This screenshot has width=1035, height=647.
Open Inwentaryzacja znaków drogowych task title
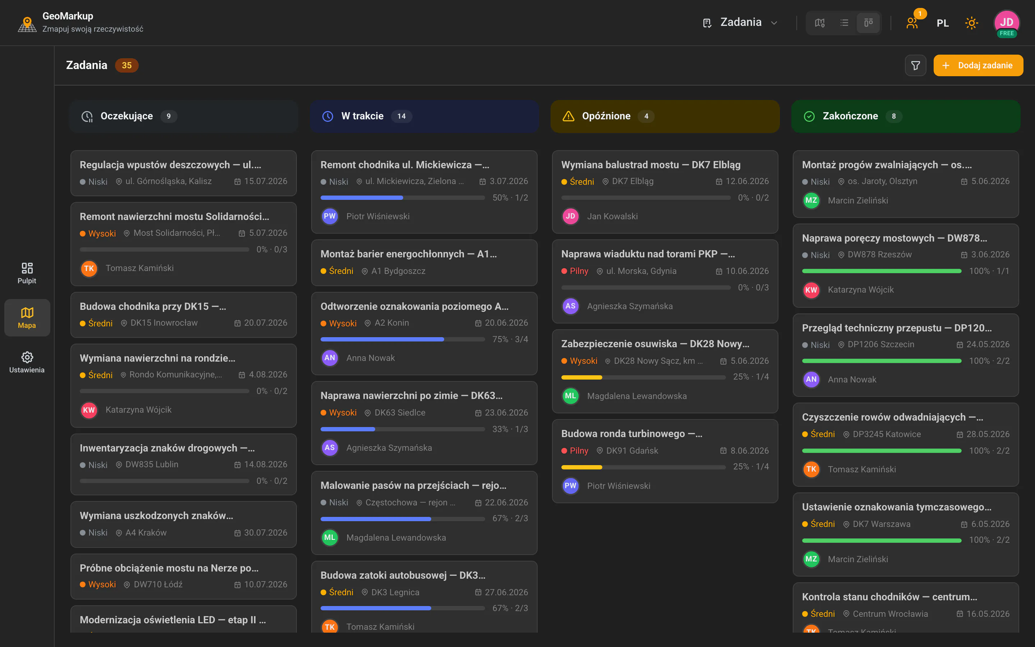pyautogui.click(x=167, y=448)
